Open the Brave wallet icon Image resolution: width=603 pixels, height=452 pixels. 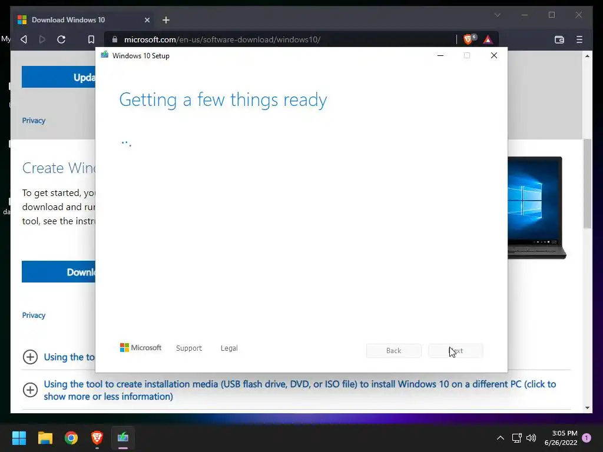click(559, 39)
